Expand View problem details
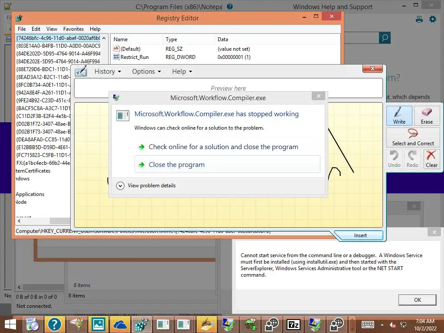The width and height of the screenshot is (444, 333). [146, 186]
